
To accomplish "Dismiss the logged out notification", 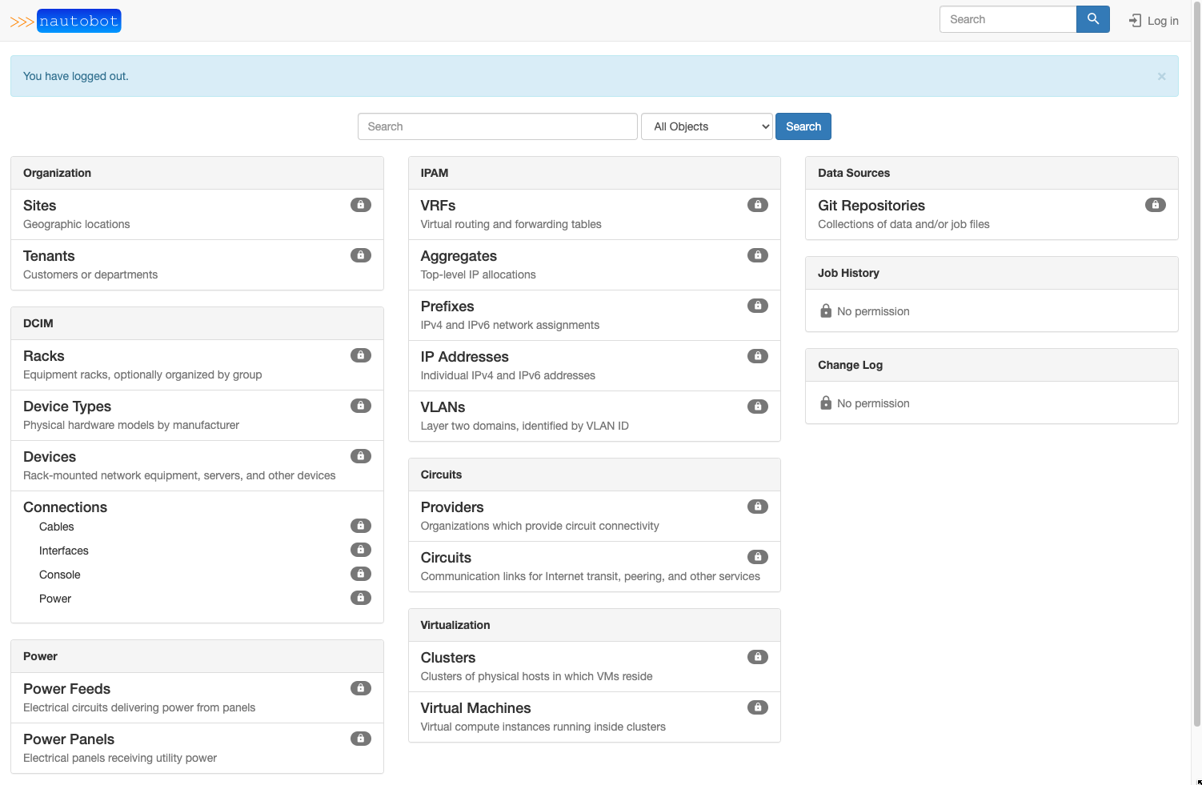I will pos(1161,75).
